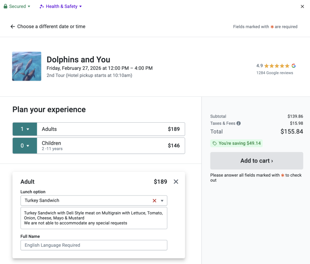The height and width of the screenshot is (264, 310).
Task: Click the fifth star of the rating
Action: tap(287, 66)
